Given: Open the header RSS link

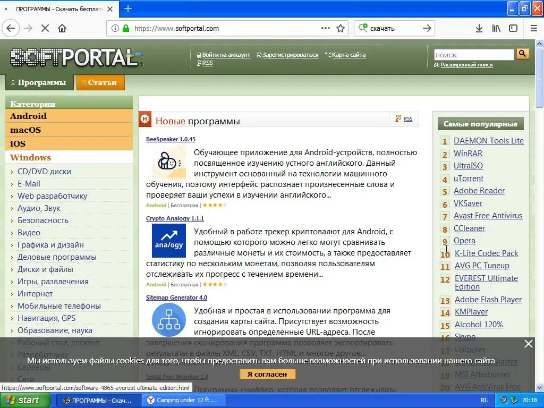Looking at the screenshot, I should pos(208,63).
